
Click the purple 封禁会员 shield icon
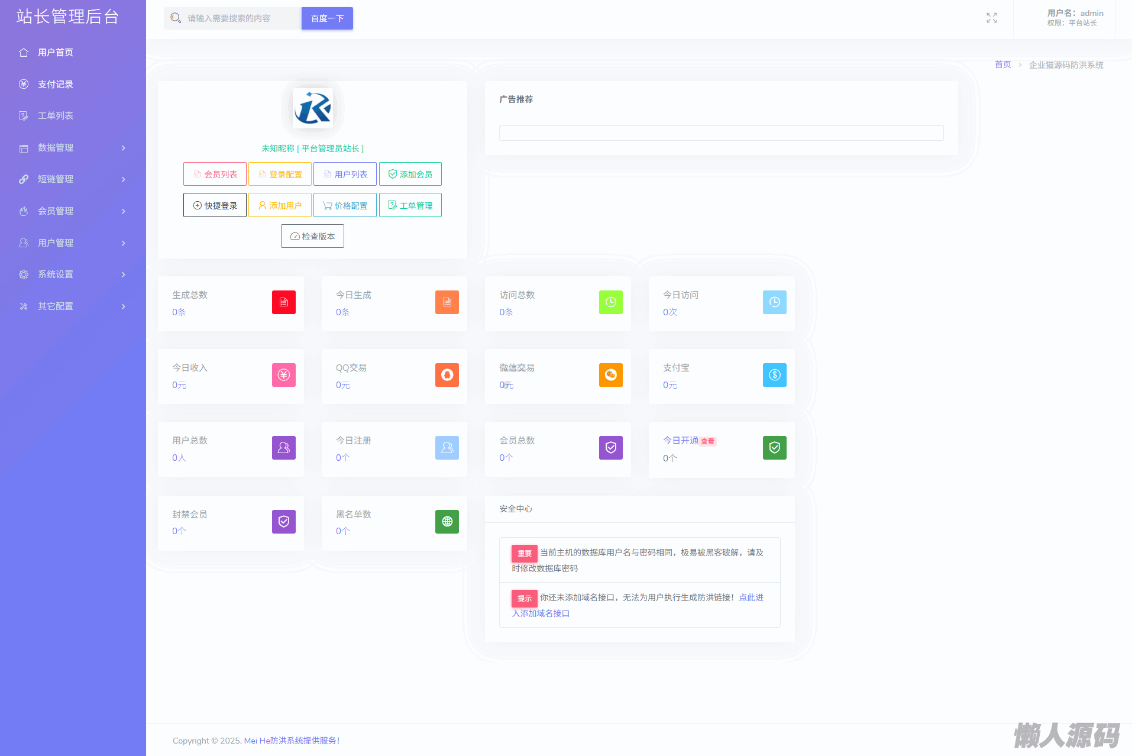point(284,522)
